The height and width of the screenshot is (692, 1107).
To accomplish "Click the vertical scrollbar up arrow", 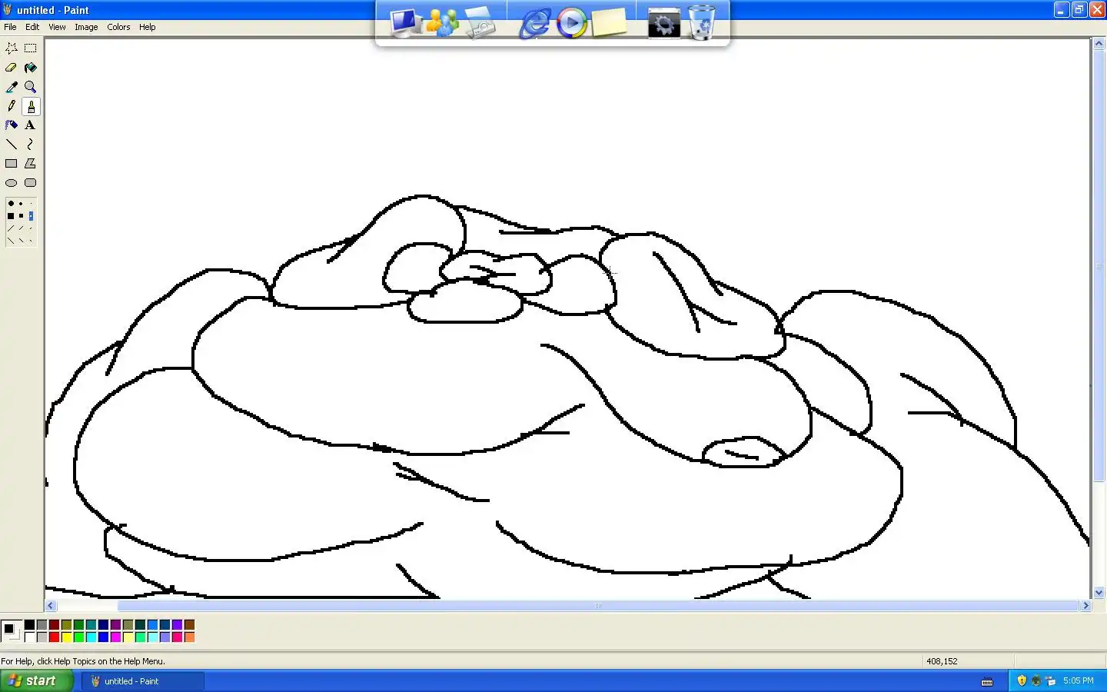I will 1099,44.
